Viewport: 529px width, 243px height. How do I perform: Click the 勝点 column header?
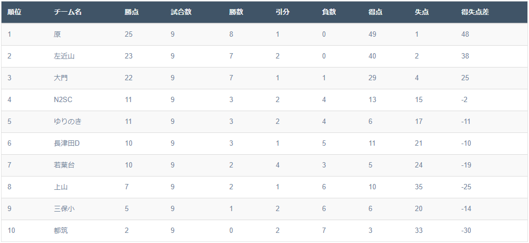click(132, 12)
